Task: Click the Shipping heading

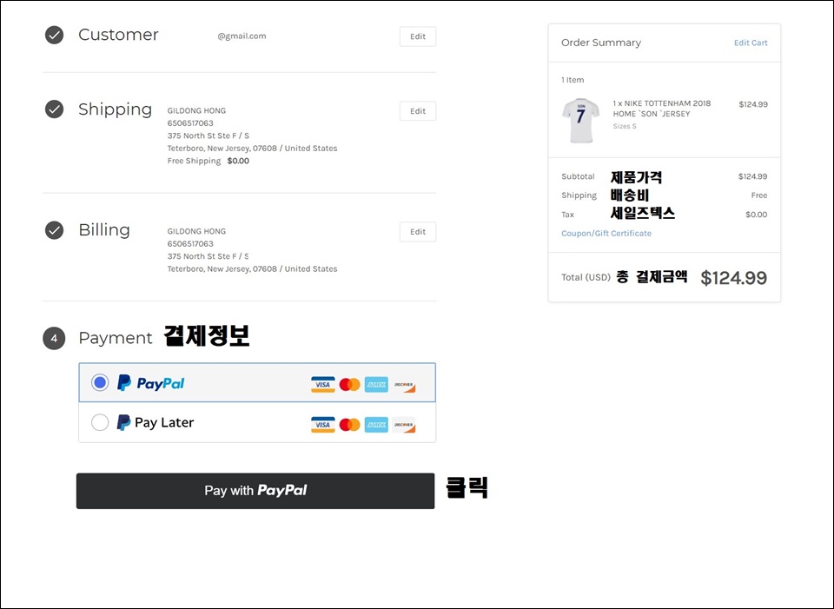Action: [115, 109]
